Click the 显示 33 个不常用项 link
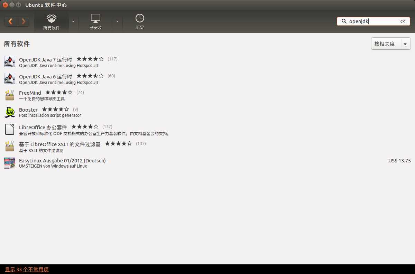The height and width of the screenshot is (274, 415). 27,270
